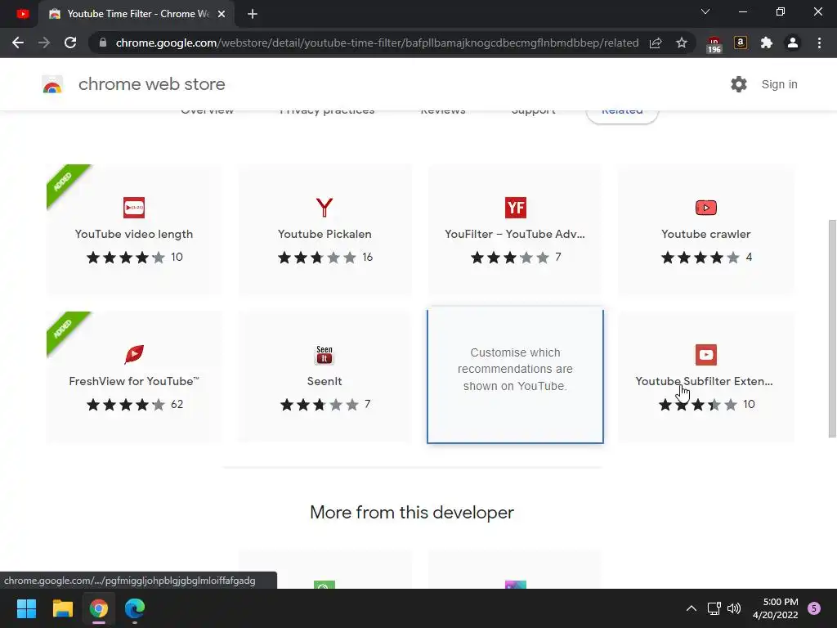Open the Extensions puzzle piece menu
Screen dimensions: 837x628
(x=767, y=43)
